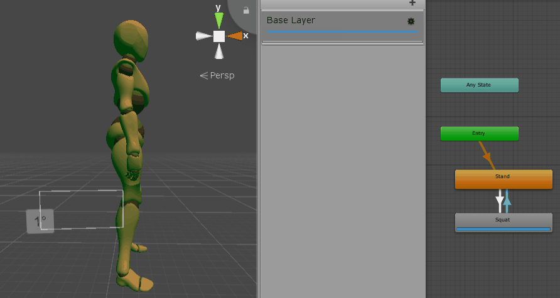Click the Squat node's progress bar
This screenshot has width=560, height=298.
click(x=503, y=229)
